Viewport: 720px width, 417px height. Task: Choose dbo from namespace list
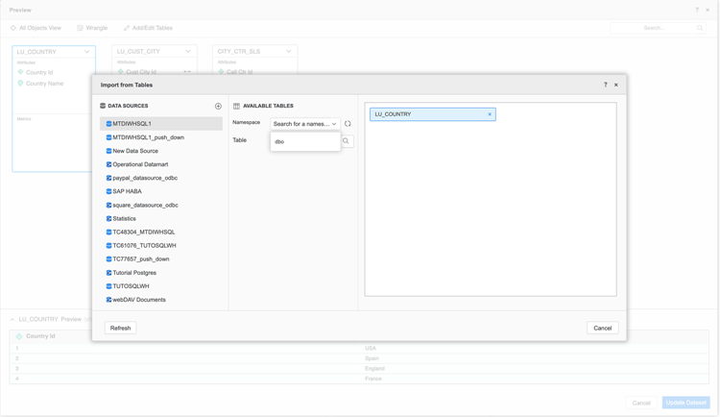(280, 142)
